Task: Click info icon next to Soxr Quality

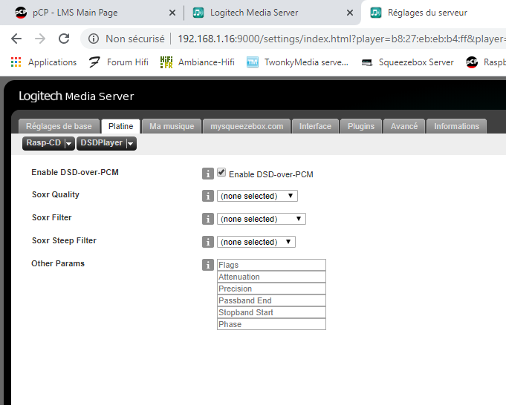Action: (x=208, y=196)
